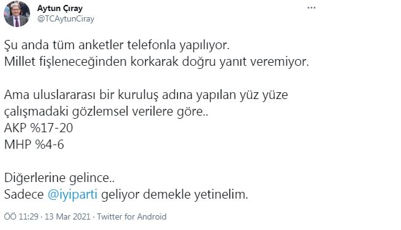Click the "Diğerlerine gelince.." text

[59, 178]
